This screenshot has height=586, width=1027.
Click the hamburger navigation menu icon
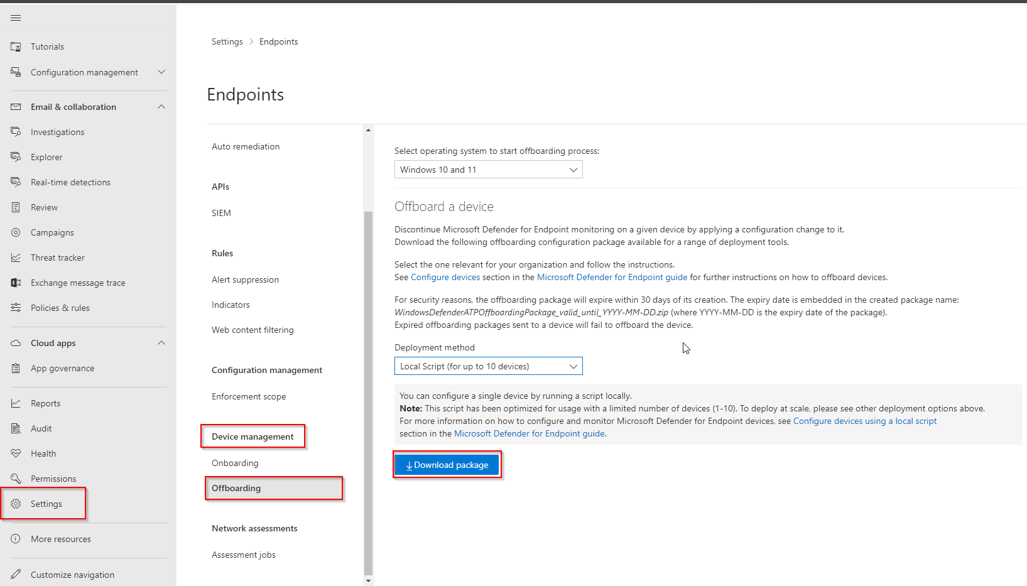click(16, 18)
